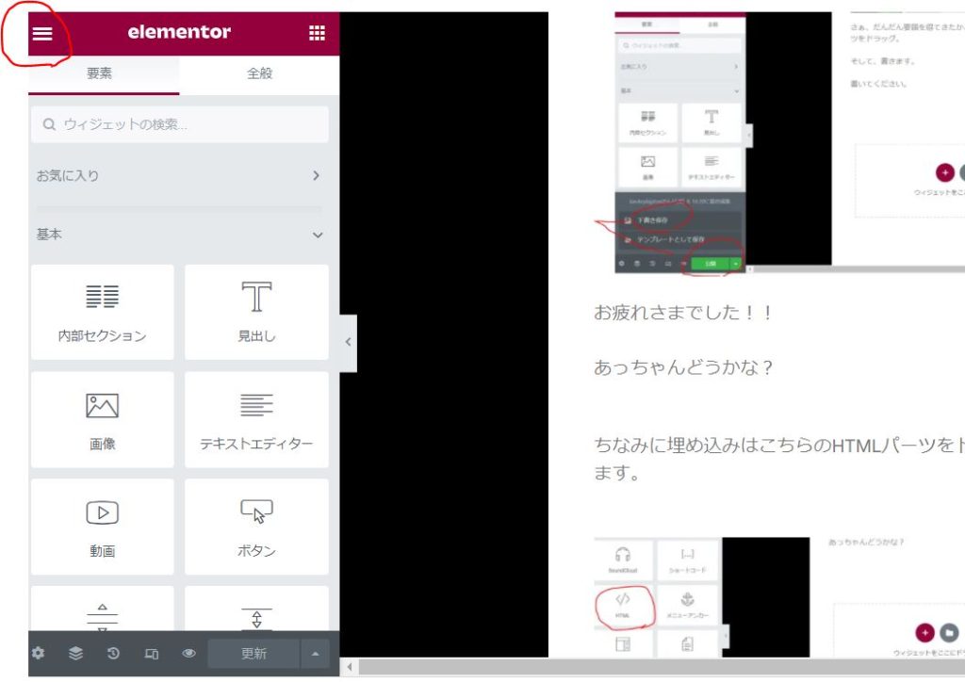Select the Heading (見出し) widget

(256, 313)
